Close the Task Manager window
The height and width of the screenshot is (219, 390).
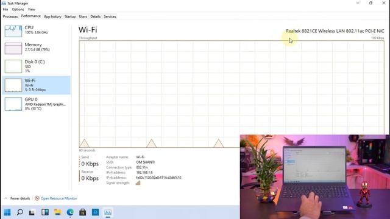coord(384,3)
